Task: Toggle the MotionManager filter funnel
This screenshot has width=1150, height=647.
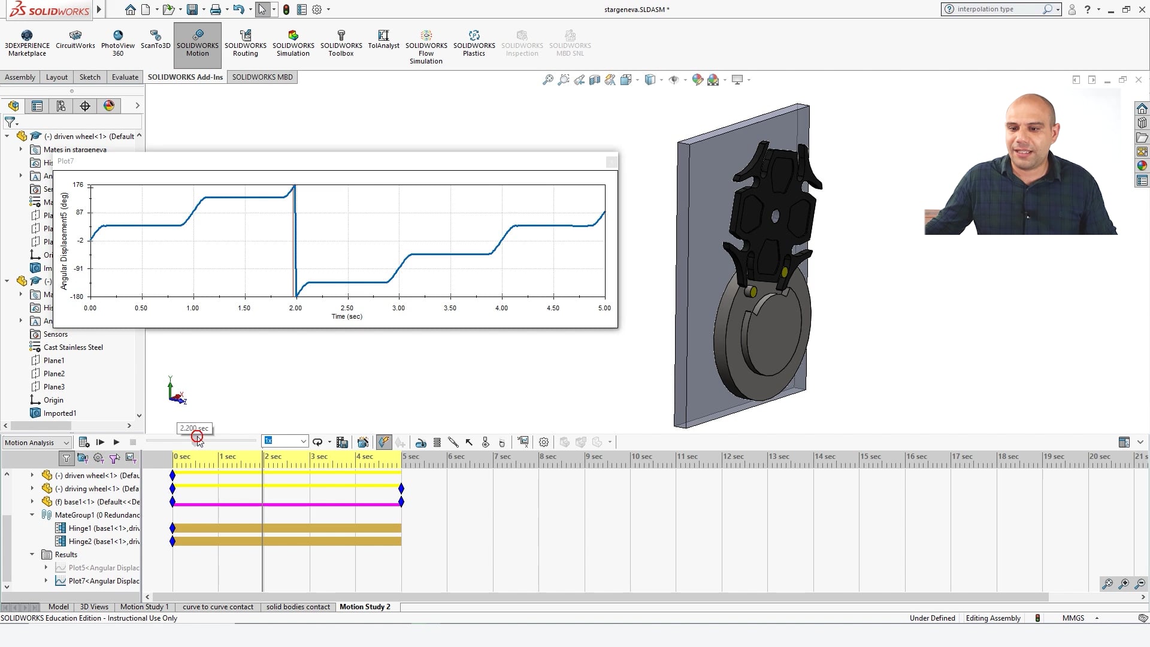Action: pos(66,458)
